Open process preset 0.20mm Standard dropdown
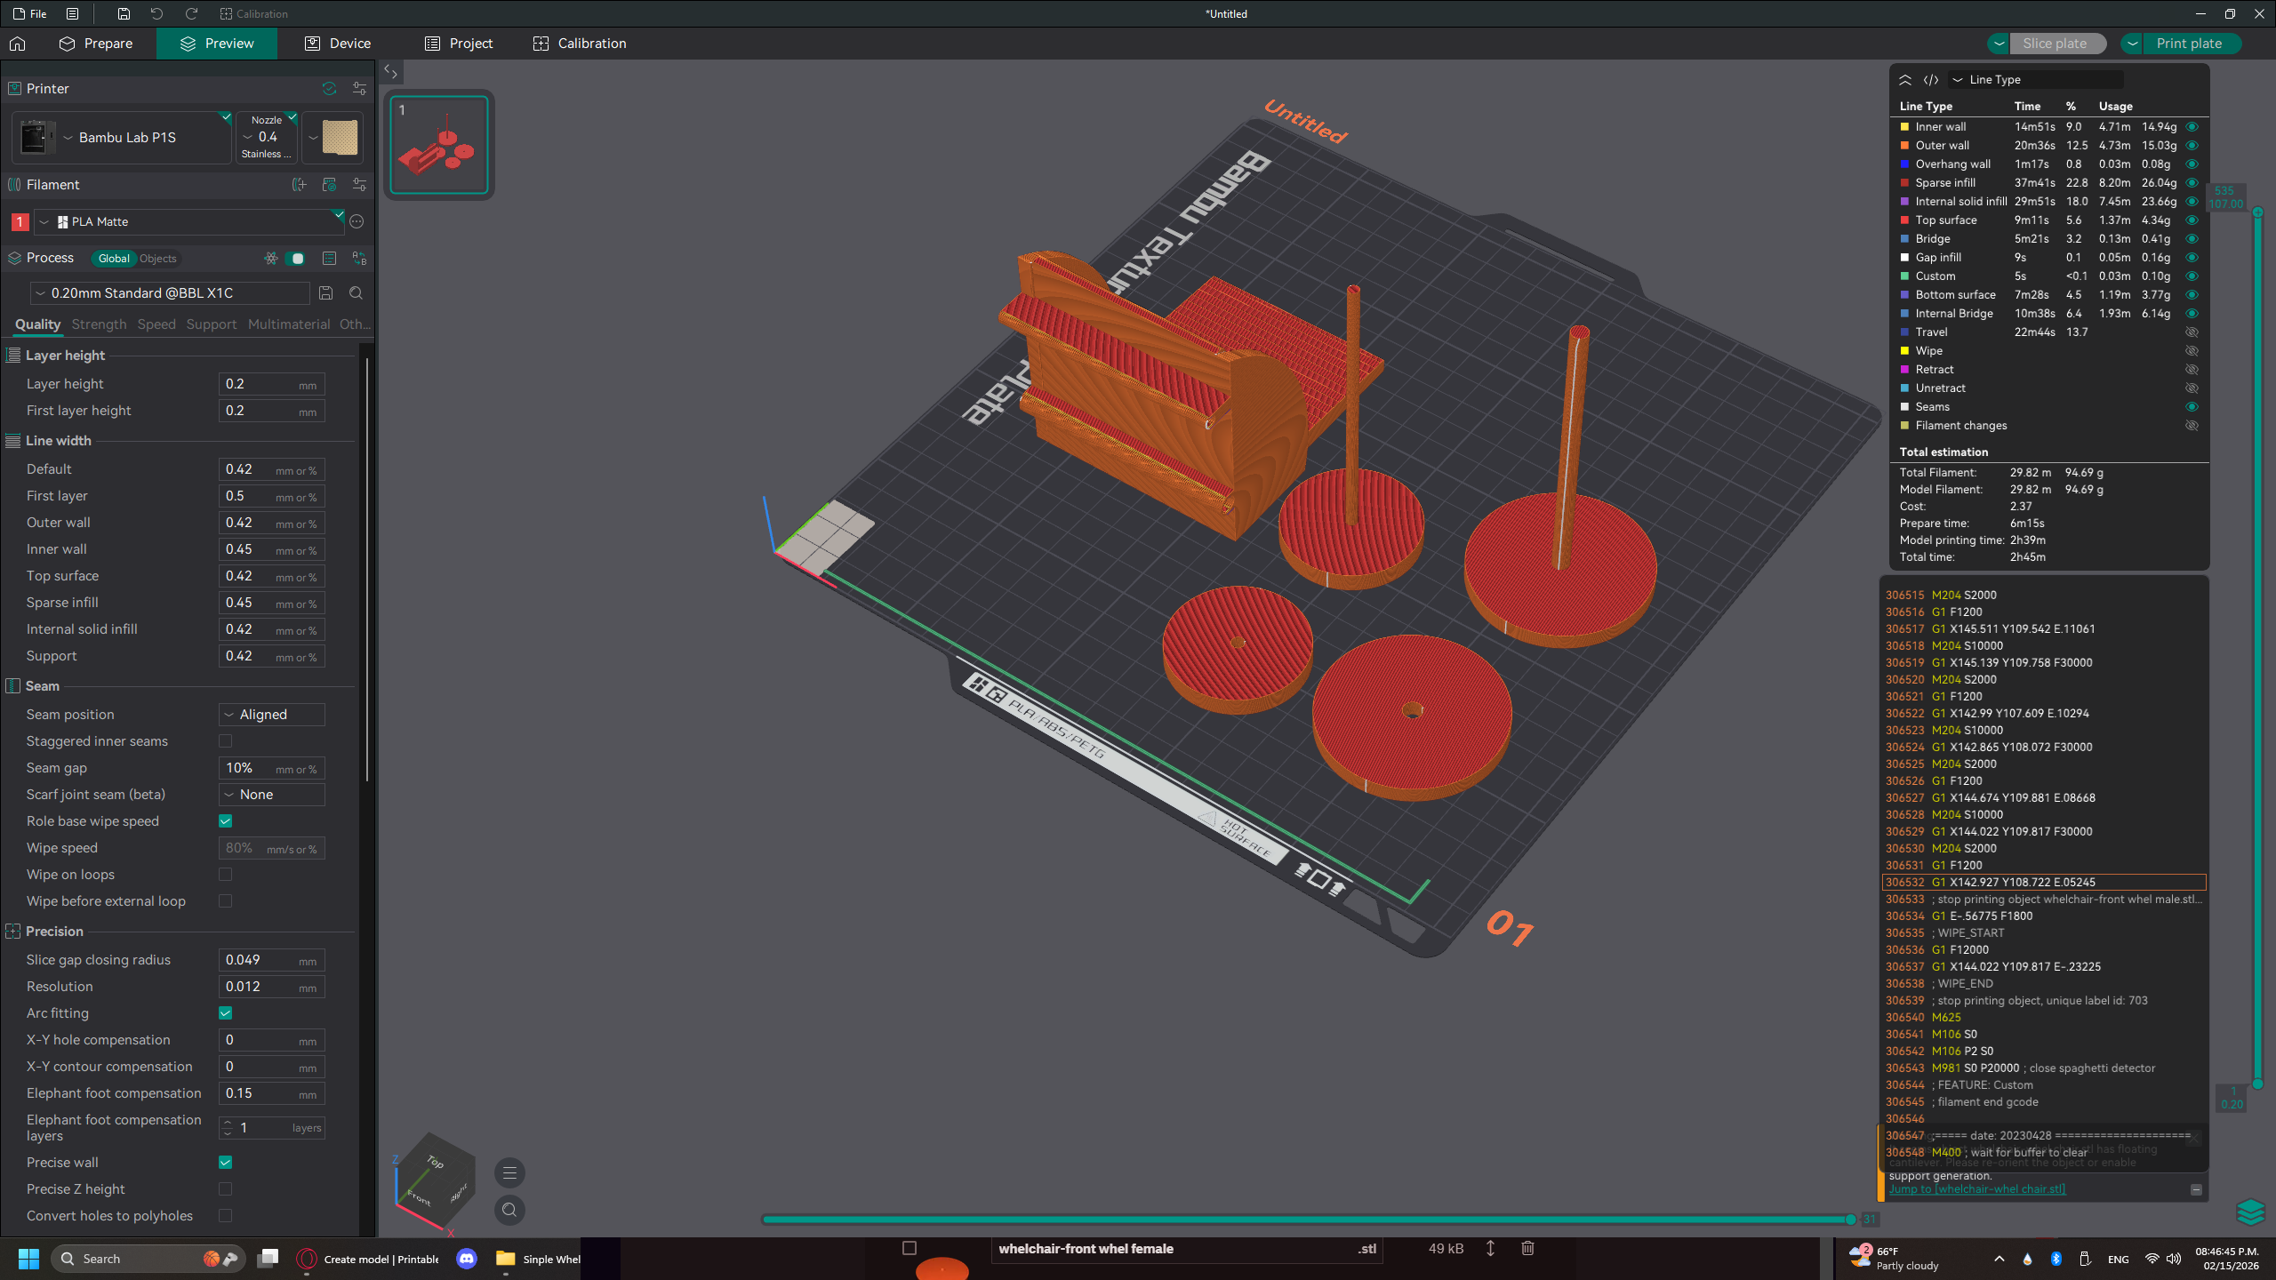Image resolution: width=2276 pixels, height=1280 pixels. click(x=171, y=293)
